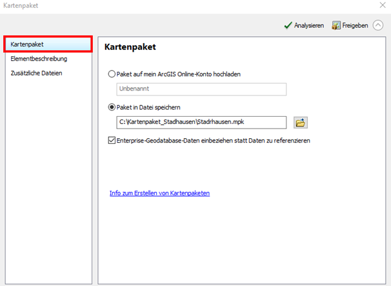Open the Zusätzliche Dateien section
391x286 pixels.
(37, 73)
